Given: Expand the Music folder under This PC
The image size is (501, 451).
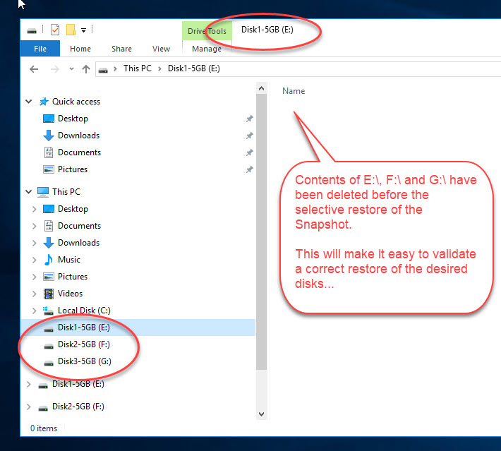Looking at the screenshot, I should (34, 260).
